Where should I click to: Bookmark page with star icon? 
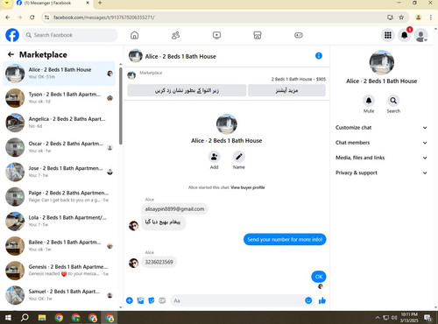(401, 18)
